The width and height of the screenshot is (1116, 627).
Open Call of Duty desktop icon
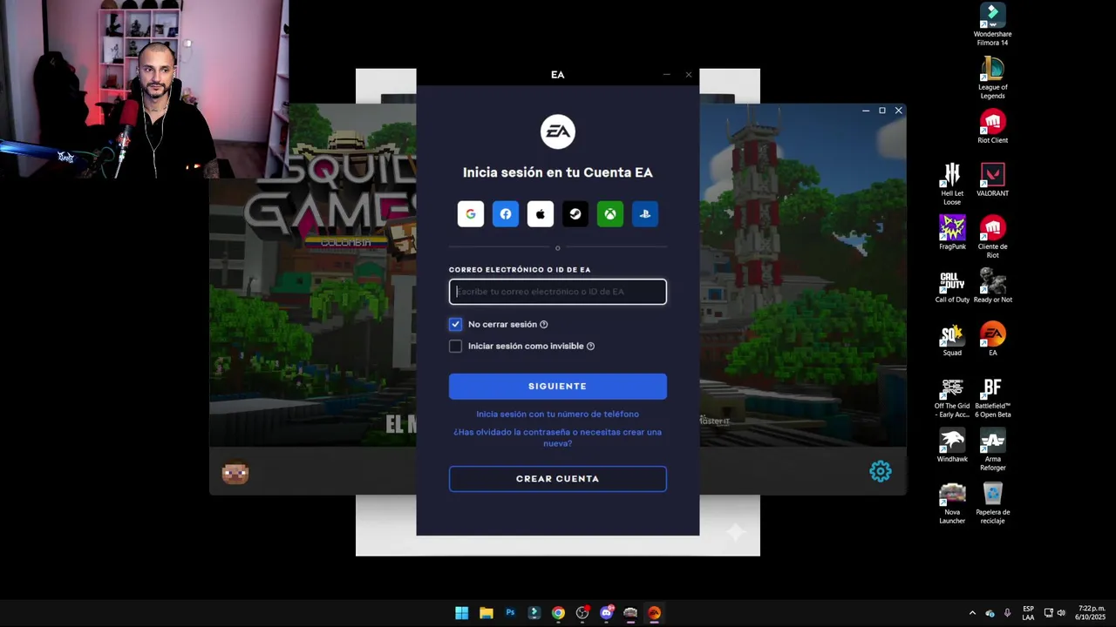tap(952, 286)
